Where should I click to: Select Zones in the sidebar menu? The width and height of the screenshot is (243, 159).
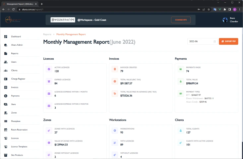(x=14, y=113)
